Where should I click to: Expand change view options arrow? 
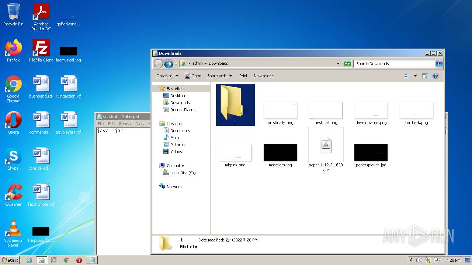tap(415, 76)
